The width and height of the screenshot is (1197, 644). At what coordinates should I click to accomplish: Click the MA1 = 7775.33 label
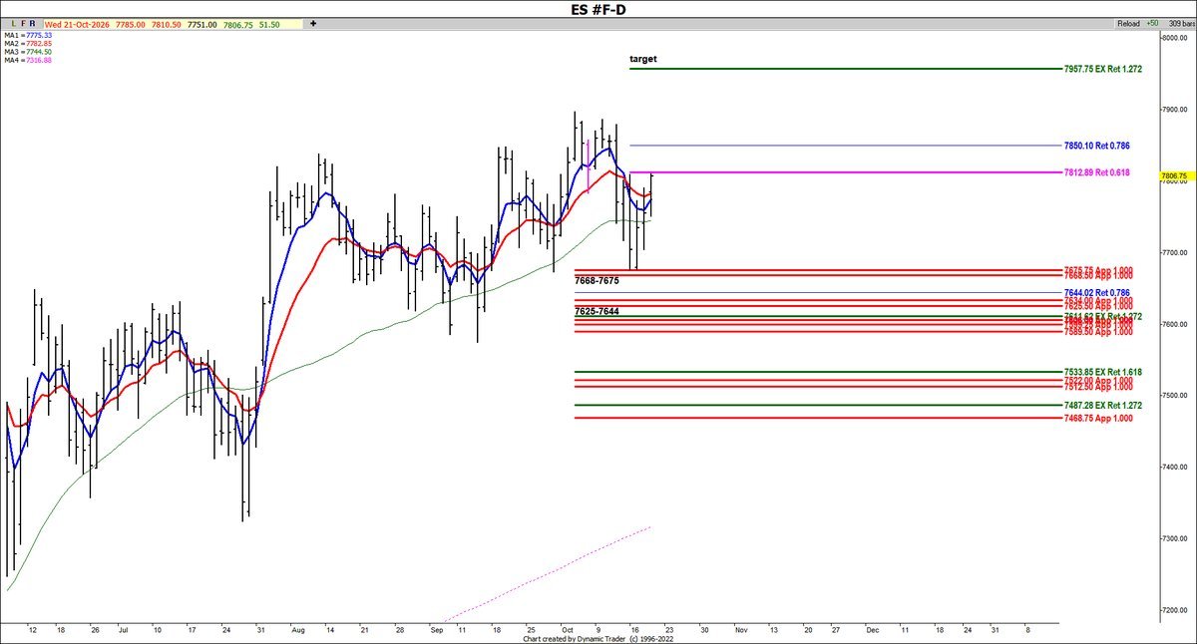coord(28,35)
